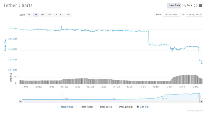Click the $2 250M axis label
The height and width of the screenshot is (115, 209).
coord(13,60)
